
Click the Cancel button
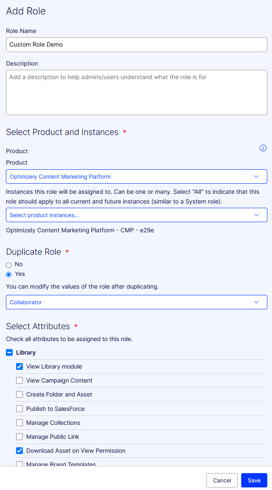pos(222,480)
